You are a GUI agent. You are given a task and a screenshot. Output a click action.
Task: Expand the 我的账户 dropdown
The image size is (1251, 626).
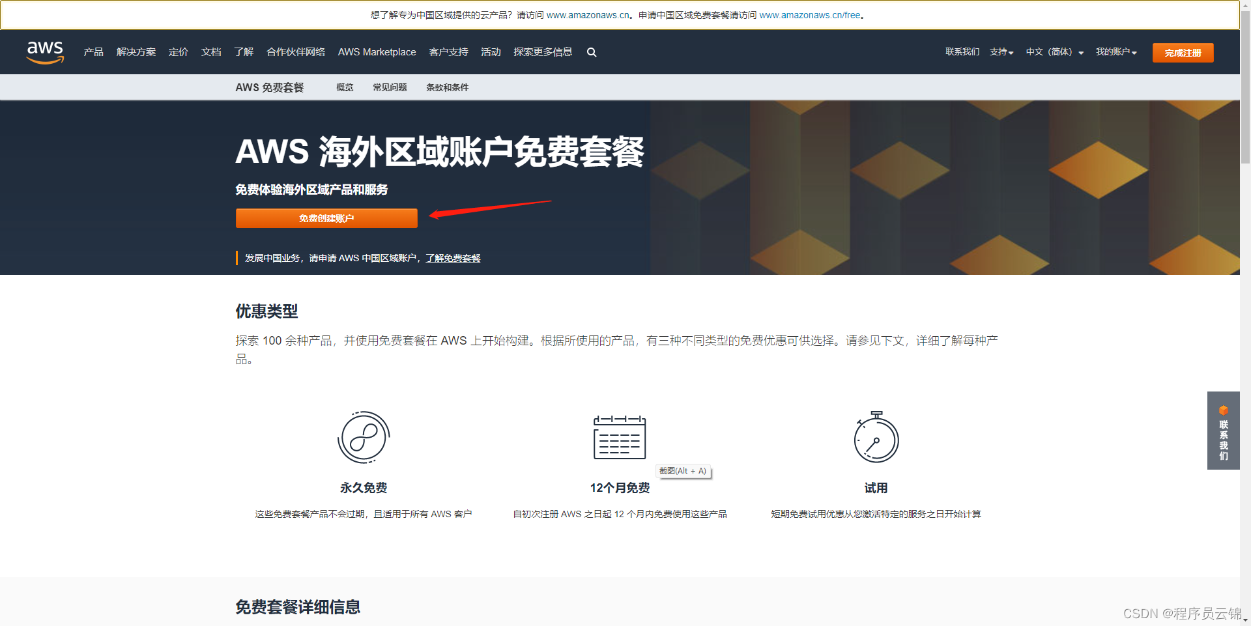pyautogui.click(x=1116, y=52)
